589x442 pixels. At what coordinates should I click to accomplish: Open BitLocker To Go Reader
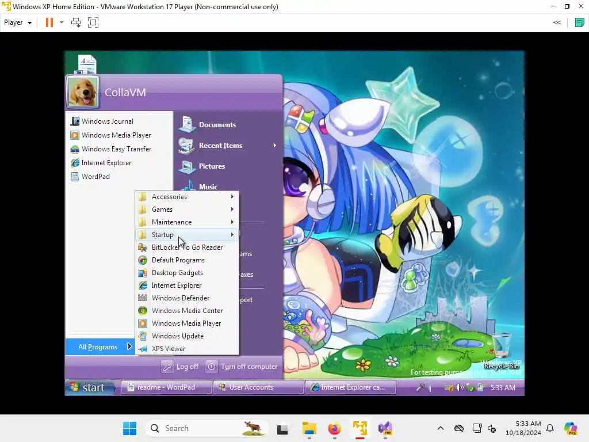coord(187,247)
